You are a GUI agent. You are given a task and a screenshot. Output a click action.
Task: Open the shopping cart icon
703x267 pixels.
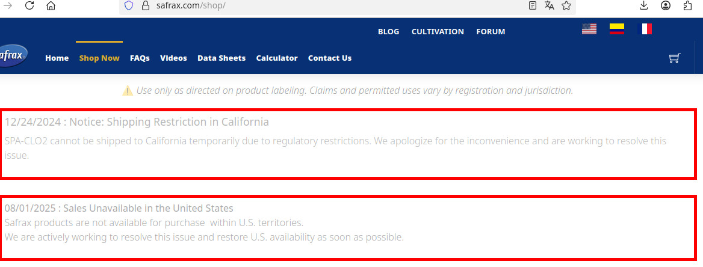point(674,58)
